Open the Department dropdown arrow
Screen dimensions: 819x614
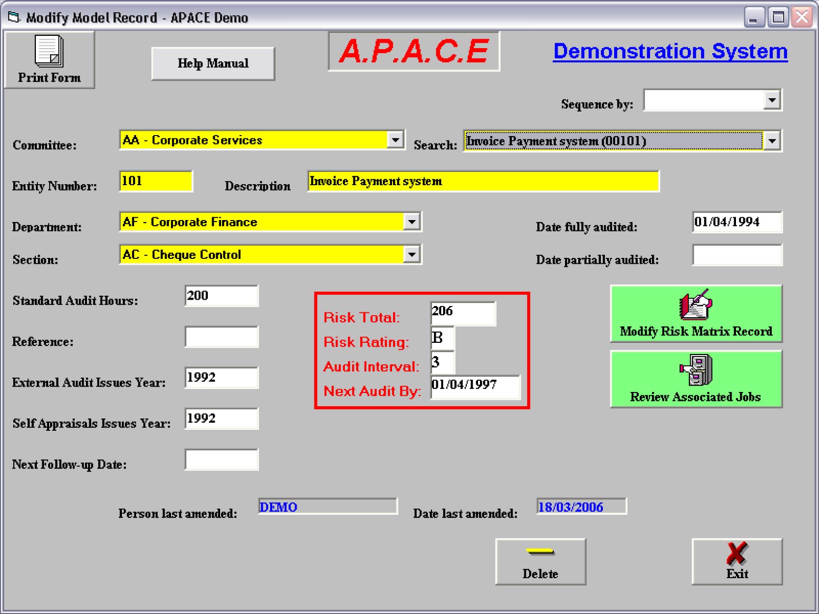click(412, 222)
